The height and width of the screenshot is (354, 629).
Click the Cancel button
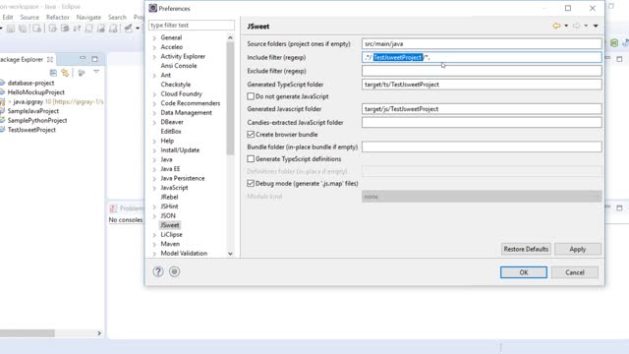coord(575,272)
